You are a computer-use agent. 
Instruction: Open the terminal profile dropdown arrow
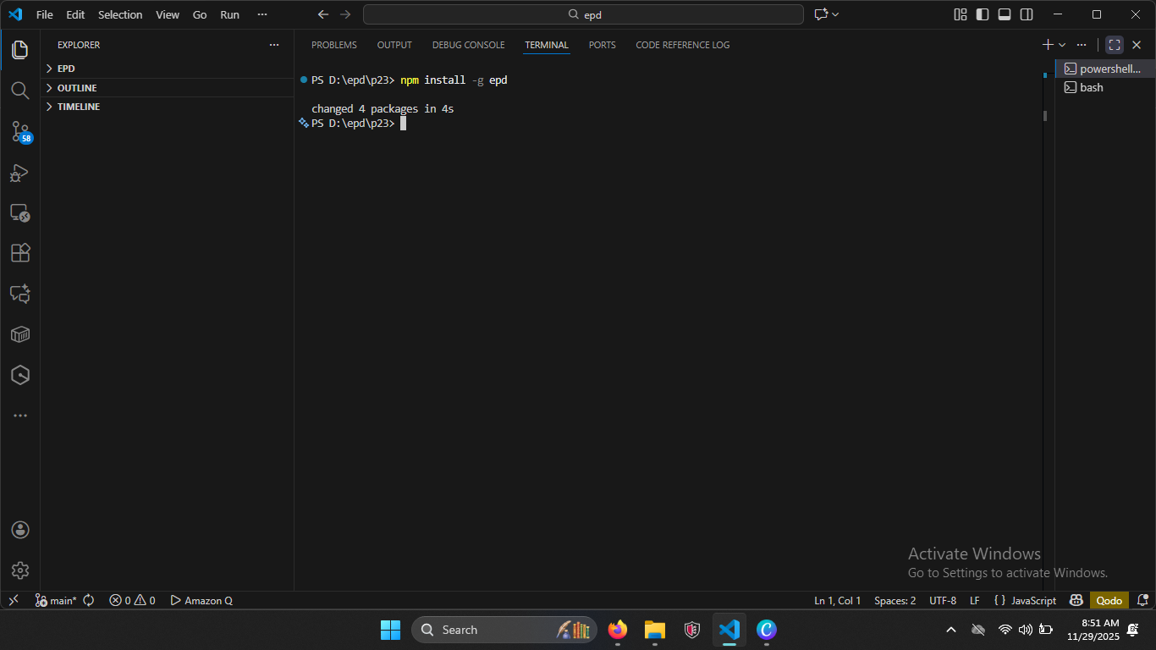(1063, 44)
